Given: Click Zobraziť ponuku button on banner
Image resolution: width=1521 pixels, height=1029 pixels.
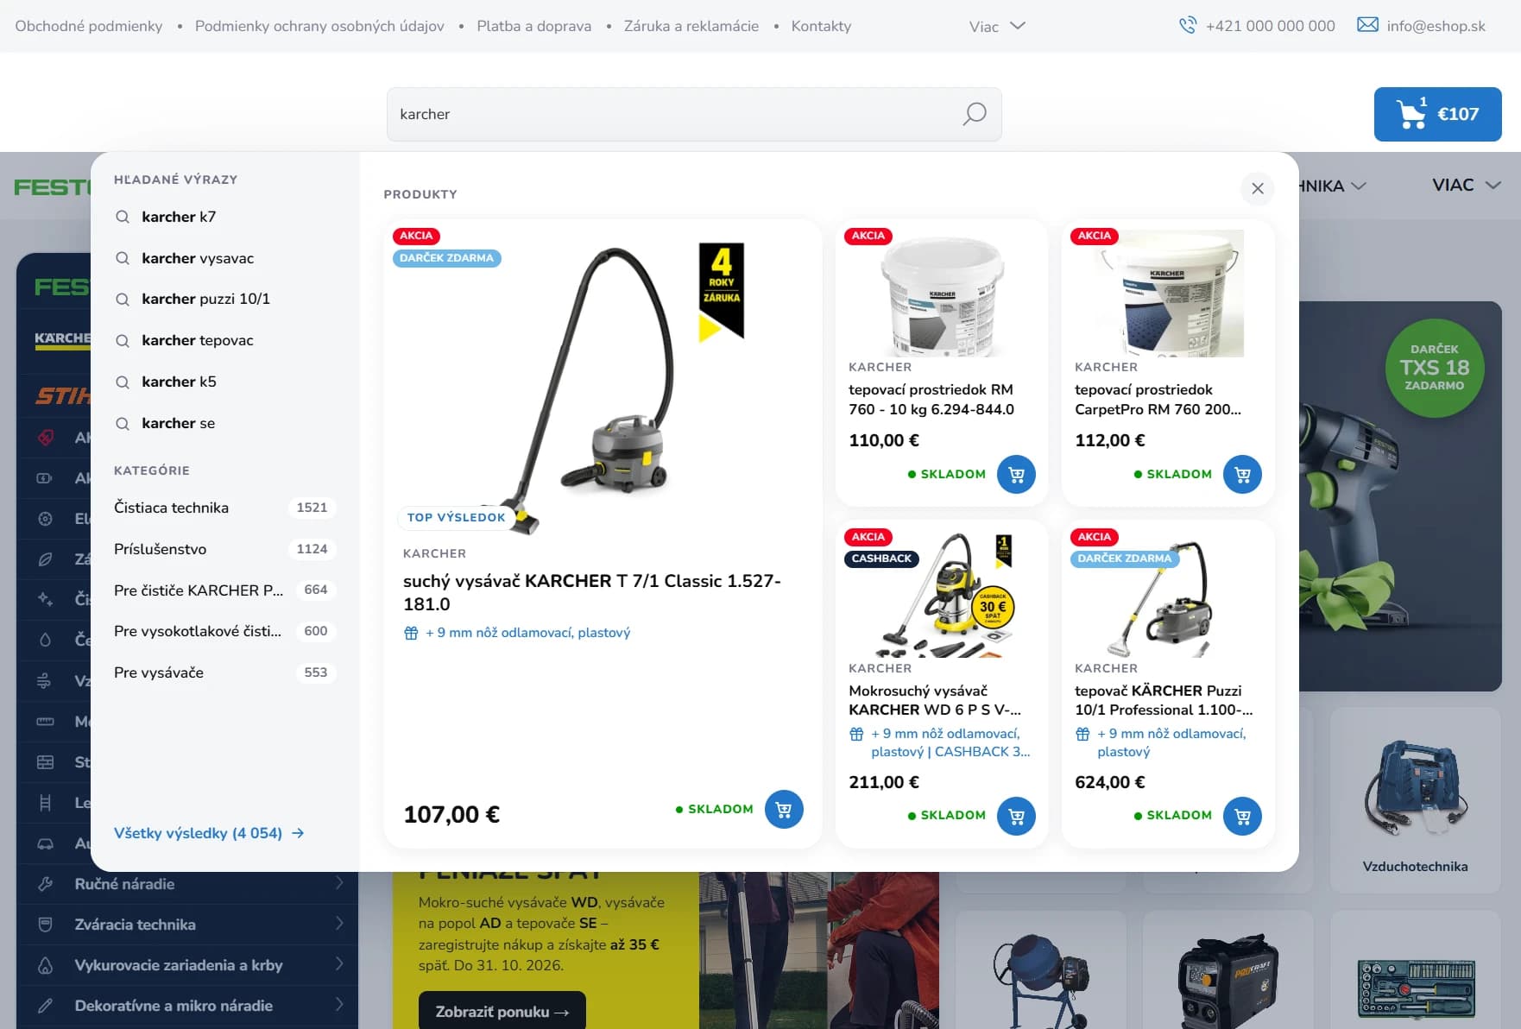Looking at the screenshot, I should point(502,1011).
